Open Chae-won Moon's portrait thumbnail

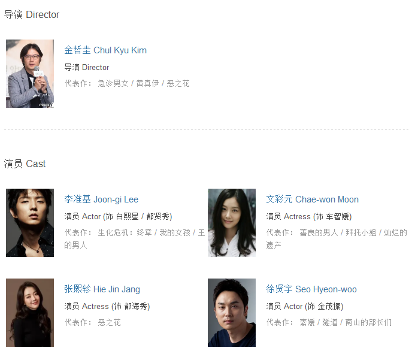[232, 223]
